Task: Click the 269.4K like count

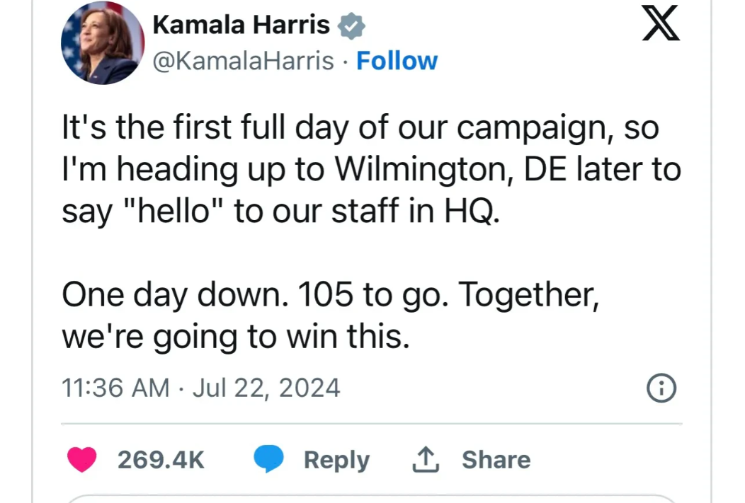Action: [x=161, y=460]
